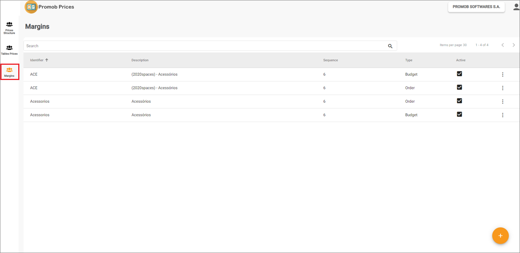Open the Margins sidebar section
The height and width of the screenshot is (253, 520).
[9, 72]
